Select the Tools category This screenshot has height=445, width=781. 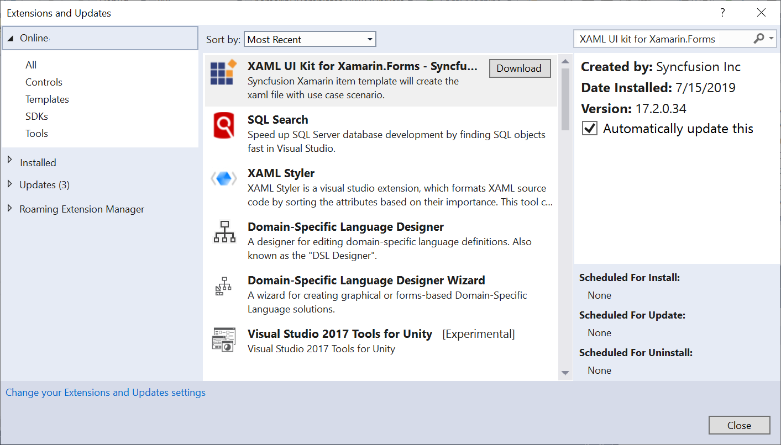36,134
